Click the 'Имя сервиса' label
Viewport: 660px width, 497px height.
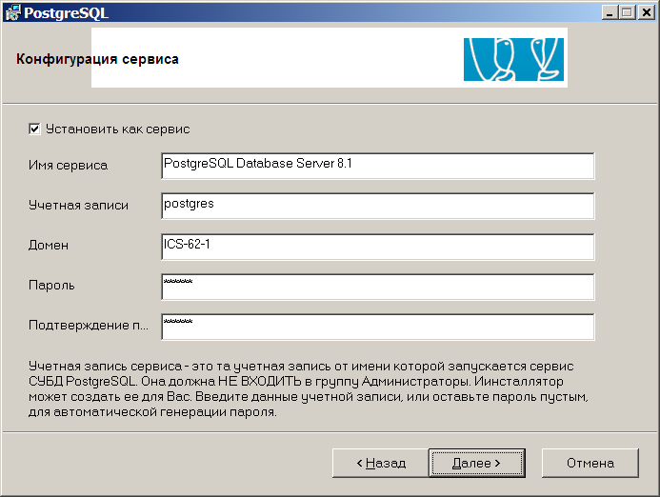68,166
